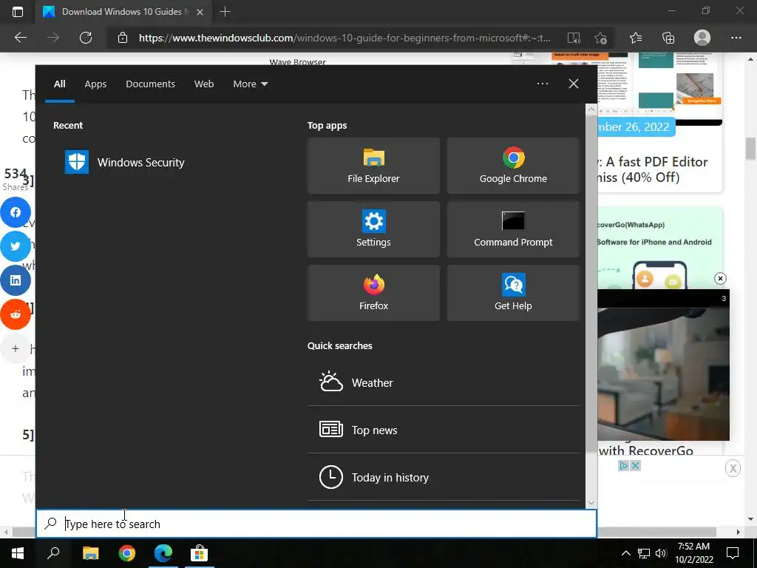
Task: Dismiss bottom banner ad X button
Action: (733, 468)
